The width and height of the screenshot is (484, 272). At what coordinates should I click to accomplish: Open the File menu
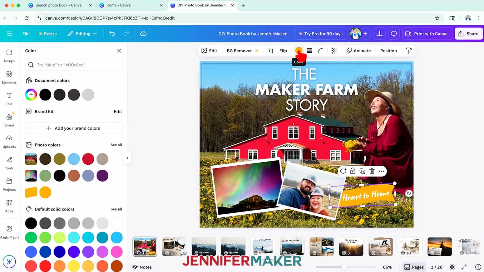tap(26, 34)
